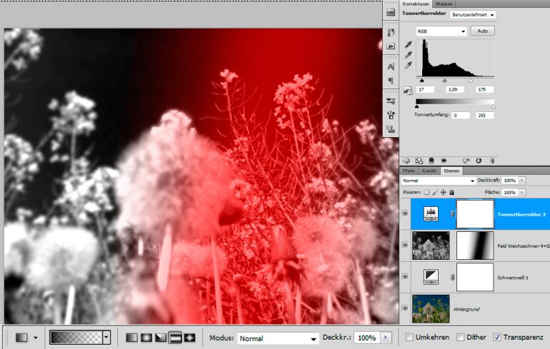The width and height of the screenshot is (550, 349).
Task: Open the Deckkraft slider arrow in layers
Action: [x=522, y=180]
